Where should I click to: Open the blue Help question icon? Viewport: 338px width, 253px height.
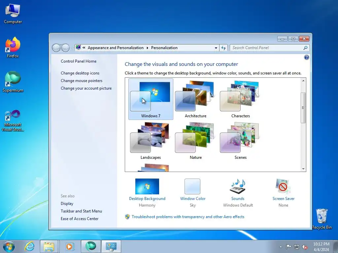pyautogui.click(x=306, y=57)
